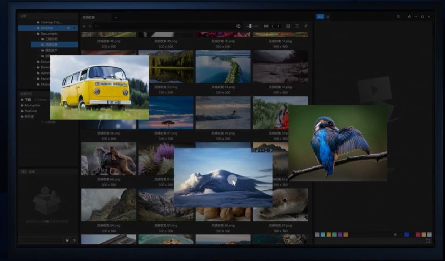Click the file name label ending 50.png
Image resolution: width=445 pixels, height=261 pixels.
pyautogui.click(x=223, y=41)
